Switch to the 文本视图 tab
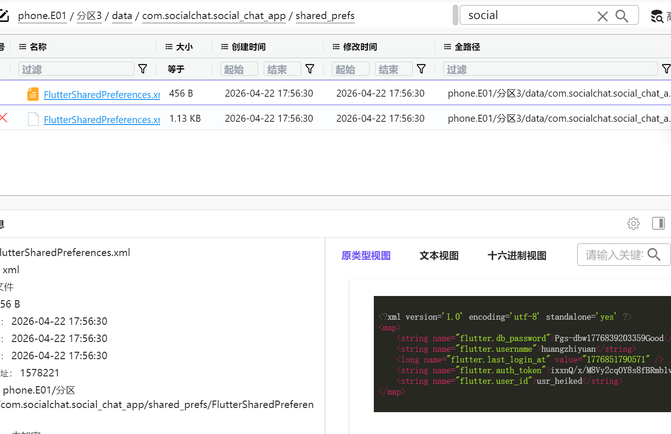671x434 pixels. (x=439, y=256)
